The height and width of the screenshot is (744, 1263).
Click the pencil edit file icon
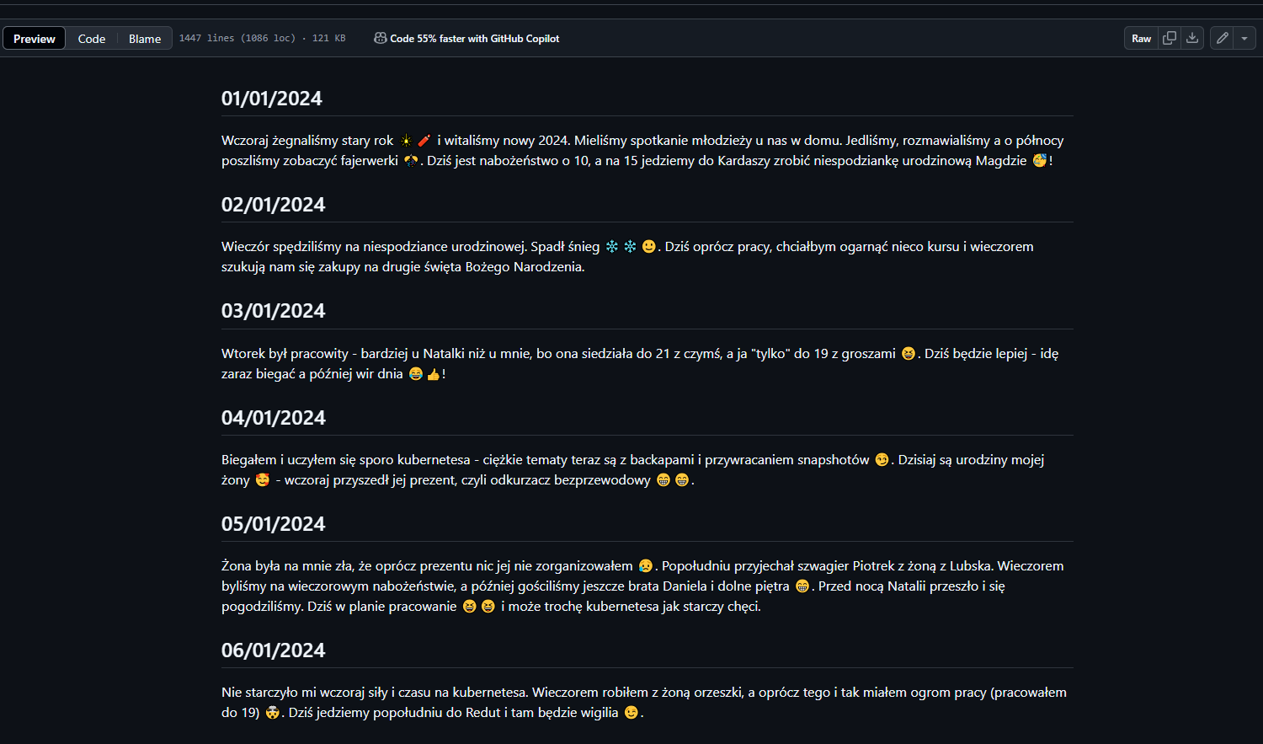tap(1222, 38)
